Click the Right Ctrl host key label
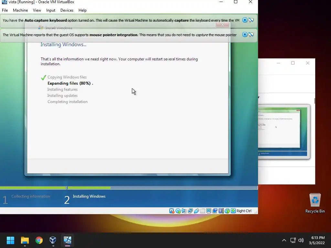Viewport: 331px width, 248px height. pos(244,211)
